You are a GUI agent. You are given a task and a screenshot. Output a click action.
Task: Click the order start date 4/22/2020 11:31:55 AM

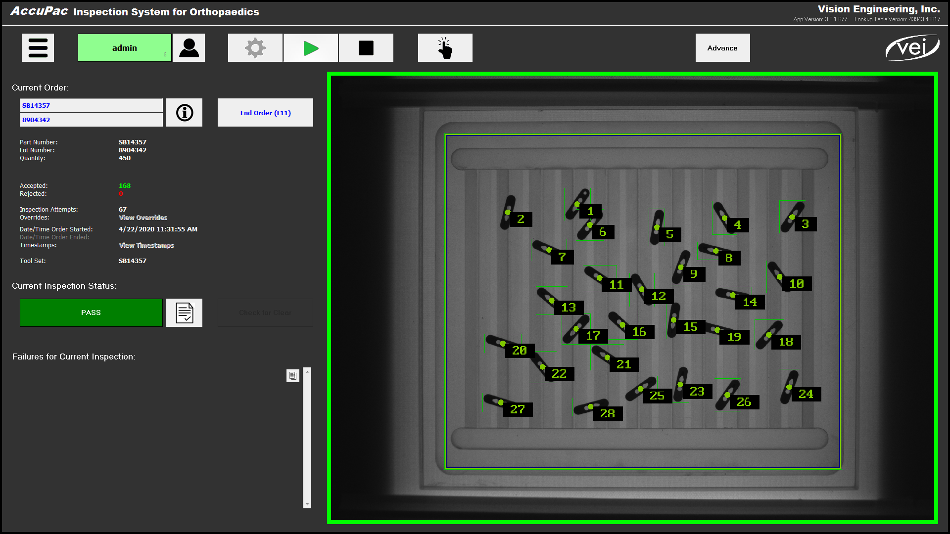click(x=158, y=229)
